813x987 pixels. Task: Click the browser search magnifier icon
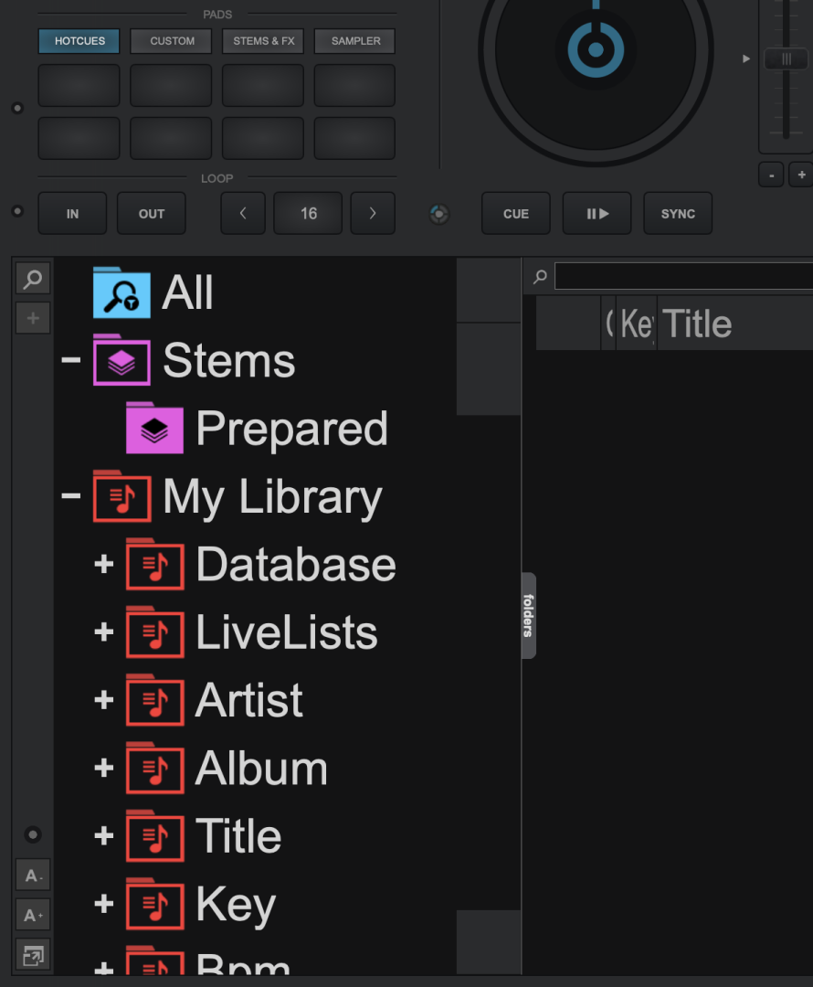[x=33, y=279]
